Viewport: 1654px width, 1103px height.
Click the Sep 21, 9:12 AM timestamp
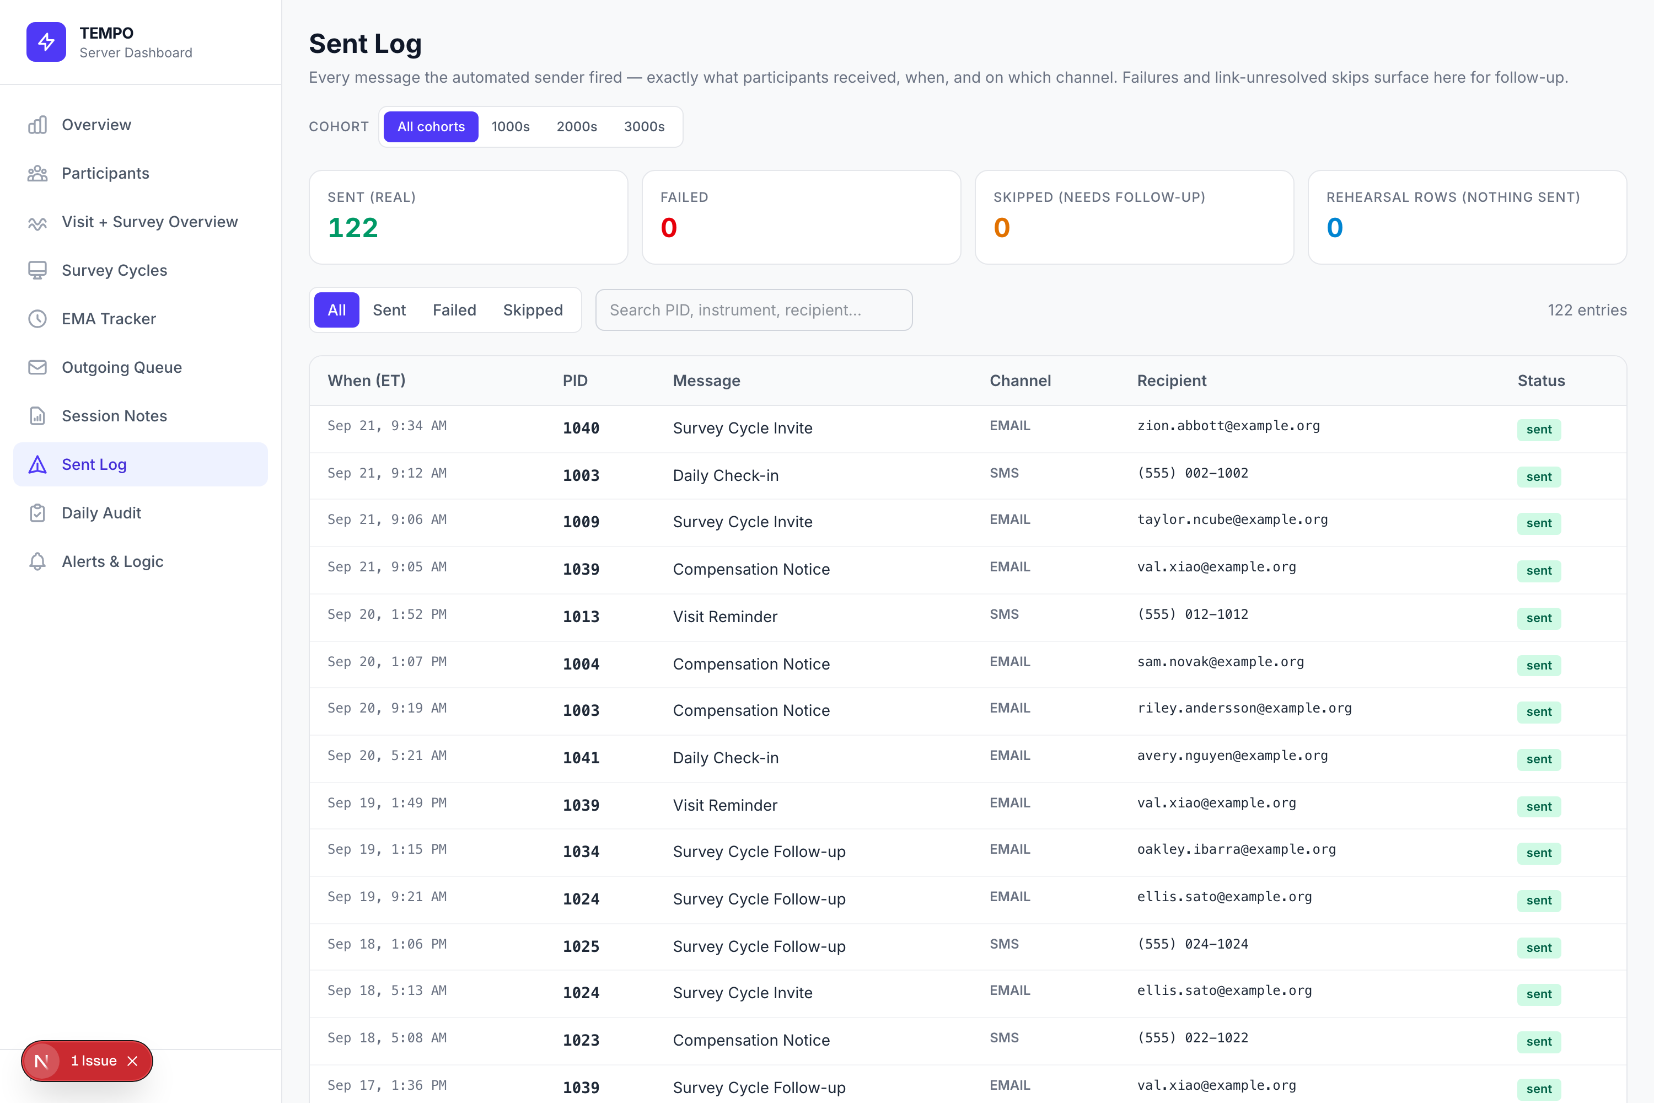point(387,473)
